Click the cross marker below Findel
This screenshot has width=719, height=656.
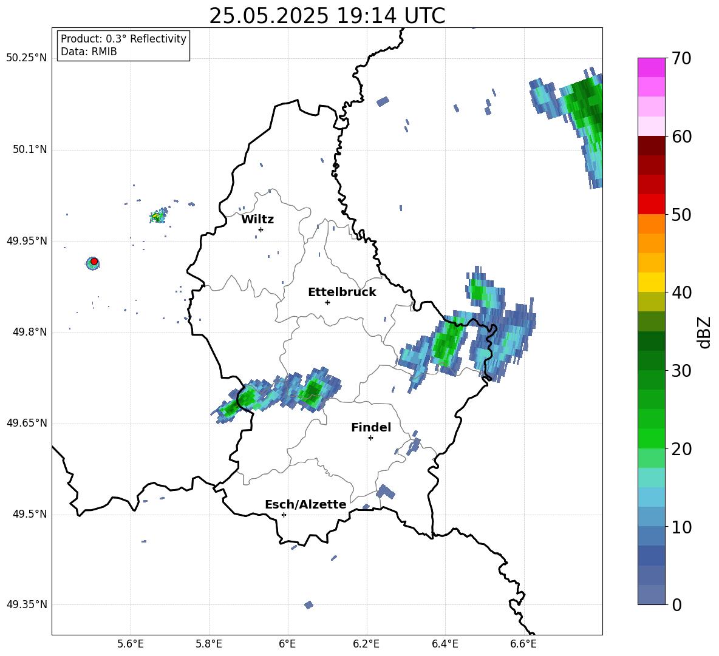pyautogui.click(x=370, y=438)
